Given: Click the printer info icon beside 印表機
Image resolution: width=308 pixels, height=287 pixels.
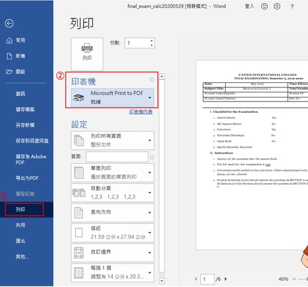Looking at the screenshot, I should point(152,80).
